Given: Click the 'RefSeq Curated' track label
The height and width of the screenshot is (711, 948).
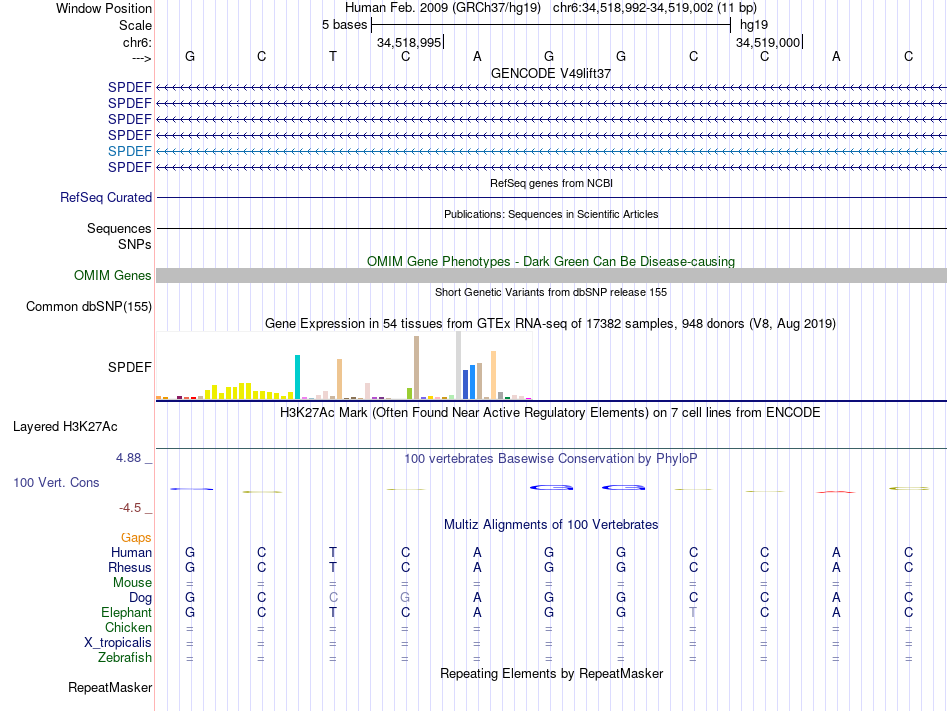Looking at the screenshot, I should point(106,197).
